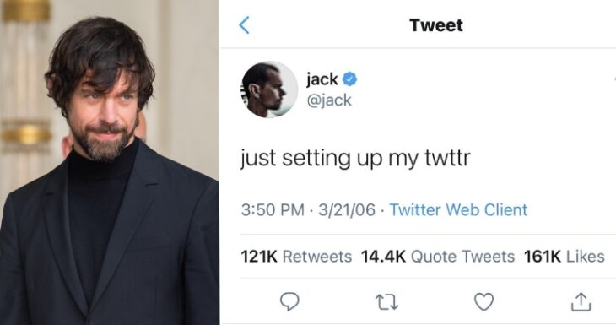
Task: Click the 3:50 PM timestamp
Action: tap(273, 210)
